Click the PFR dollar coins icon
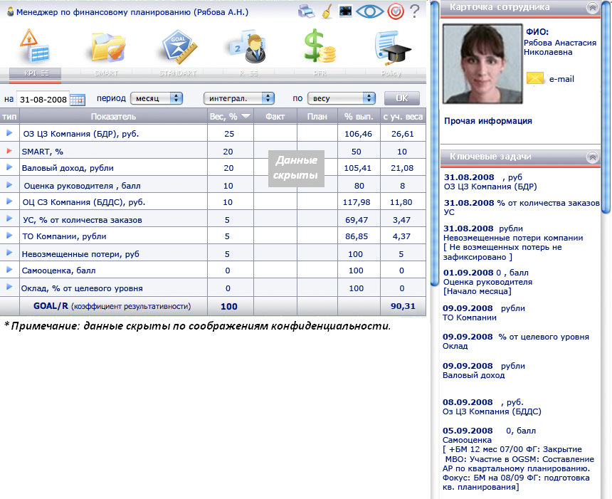Screen dimensions: 612x499 [x=320, y=46]
